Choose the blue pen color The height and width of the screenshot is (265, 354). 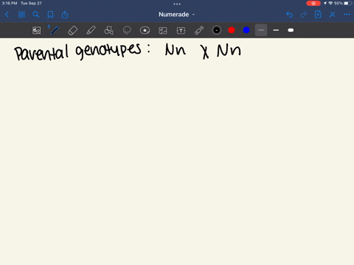[246, 30]
